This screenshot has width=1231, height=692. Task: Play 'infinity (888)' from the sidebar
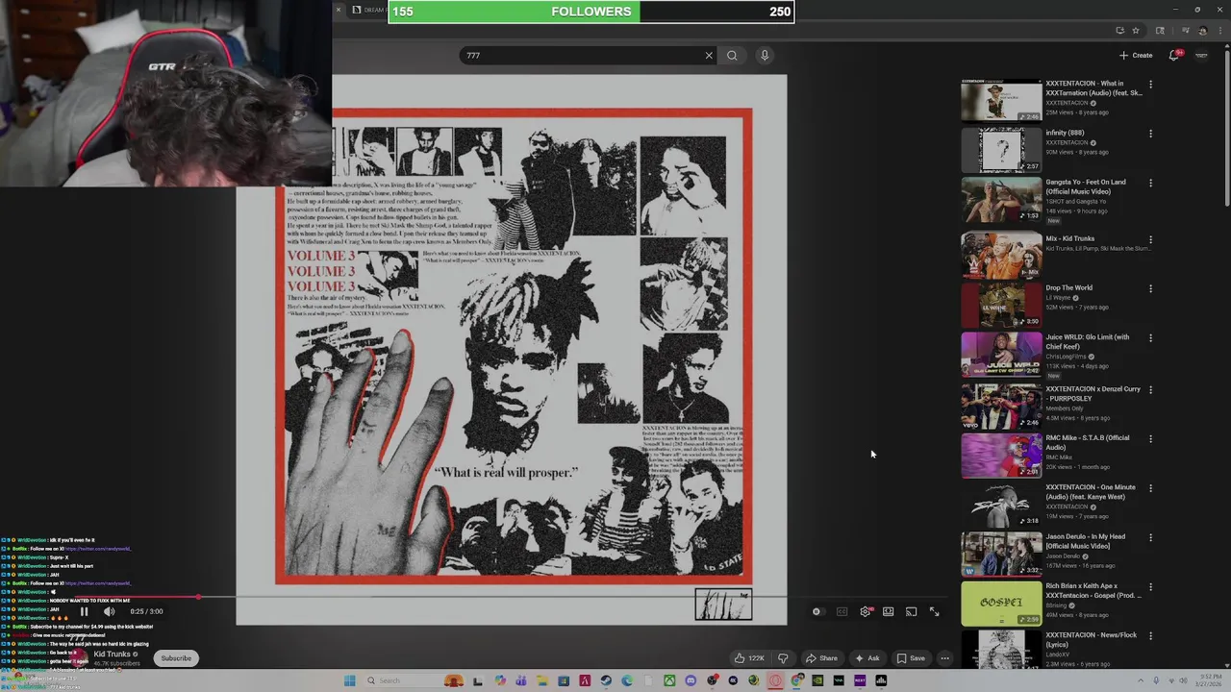coord(1001,151)
